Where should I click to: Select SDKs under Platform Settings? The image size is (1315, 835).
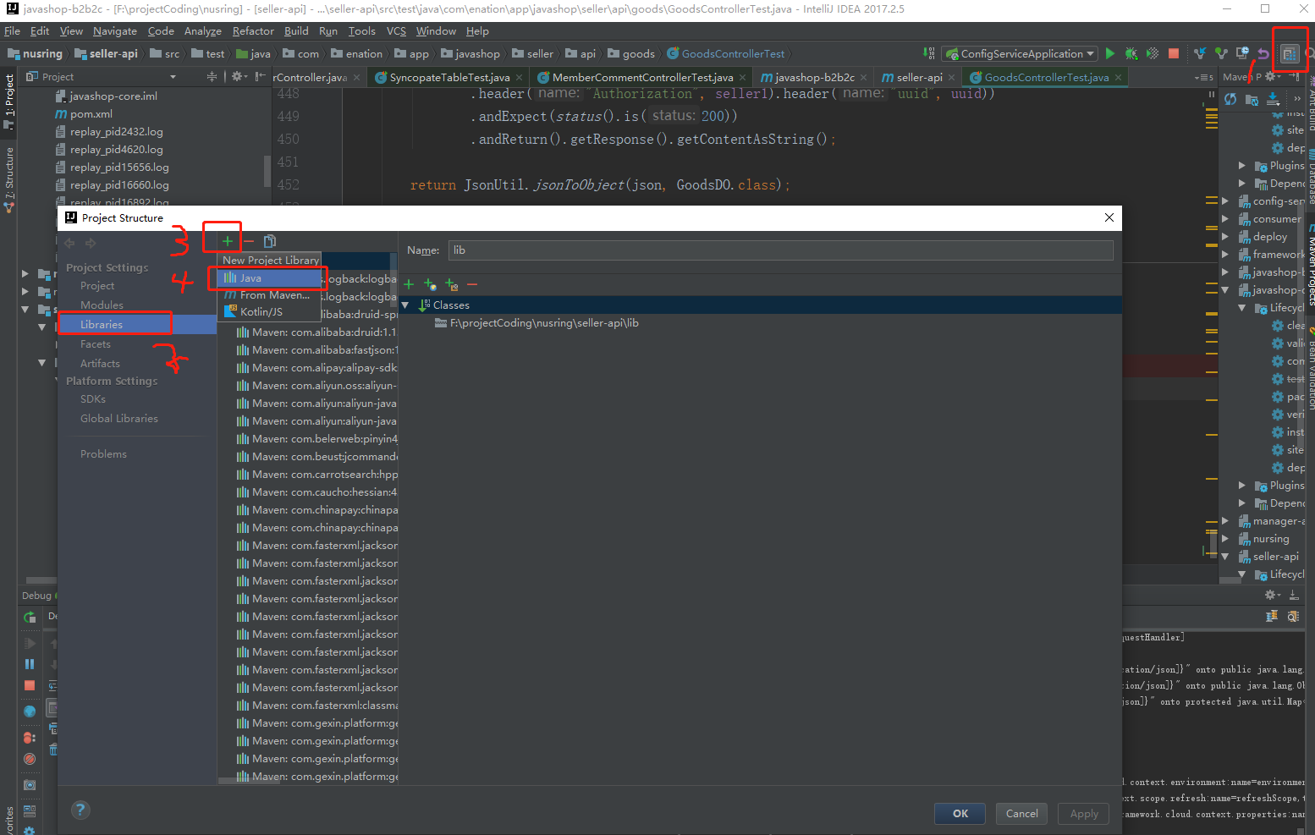[x=93, y=399]
